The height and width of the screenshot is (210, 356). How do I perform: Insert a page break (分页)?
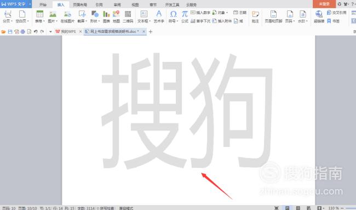coord(8,16)
